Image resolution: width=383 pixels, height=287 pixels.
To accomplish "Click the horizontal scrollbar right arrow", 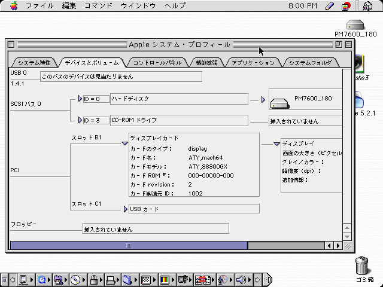I will click(338, 246).
